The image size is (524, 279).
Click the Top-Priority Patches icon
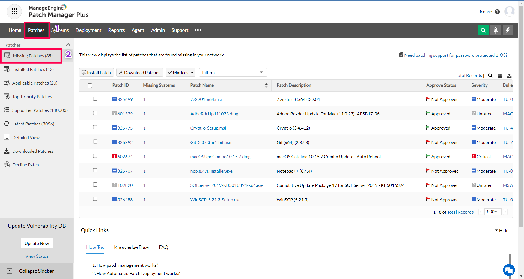(x=7, y=96)
